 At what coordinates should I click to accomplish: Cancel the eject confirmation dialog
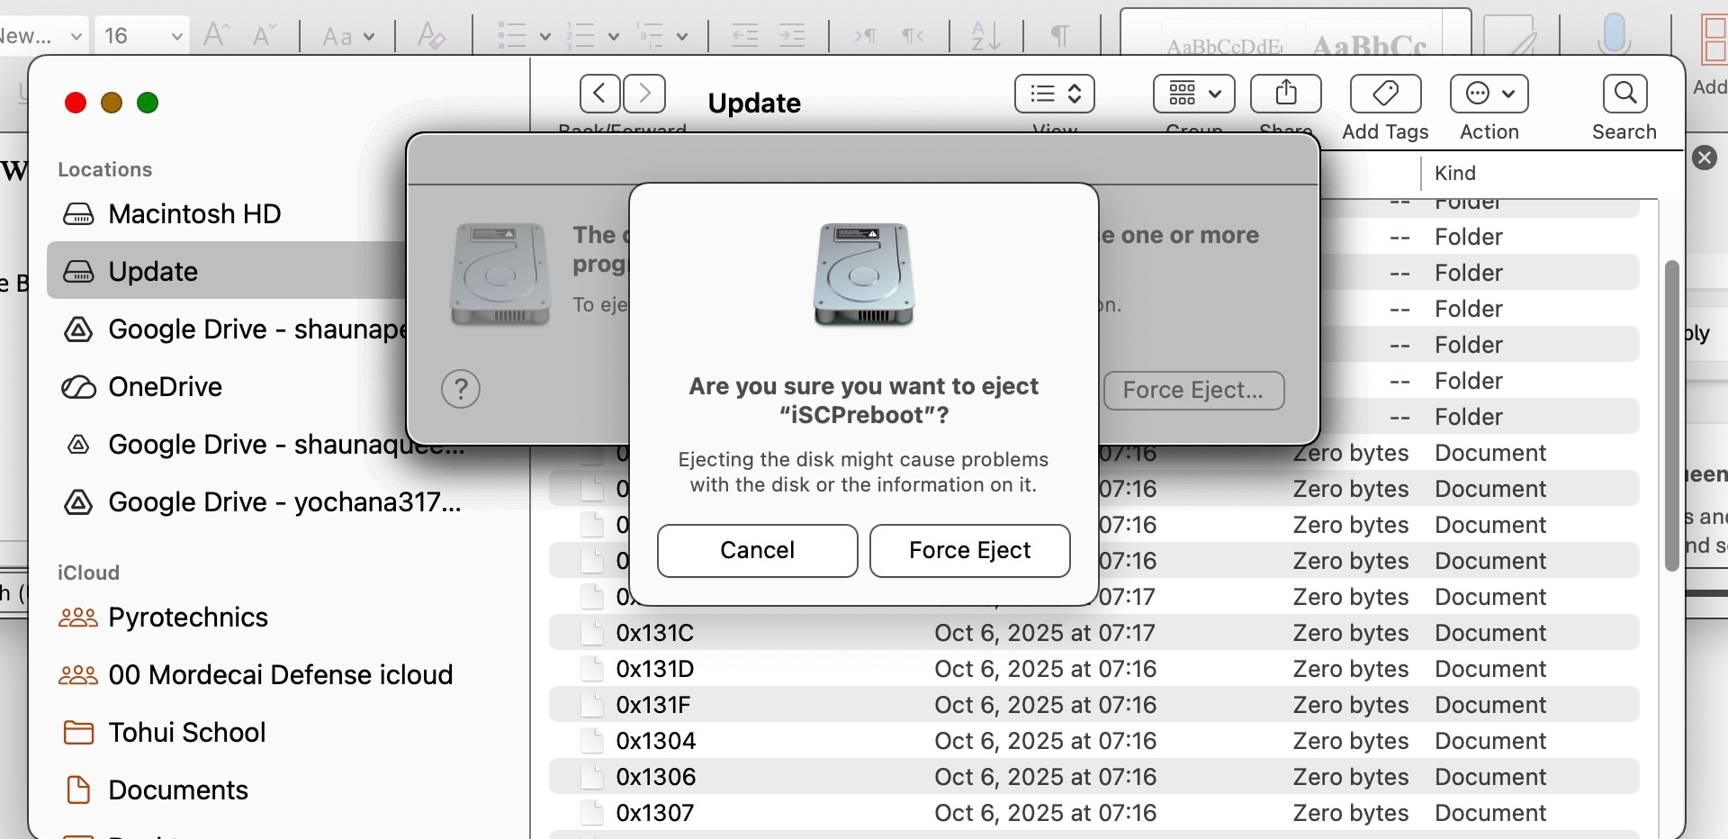pyautogui.click(x=757, y=550)
